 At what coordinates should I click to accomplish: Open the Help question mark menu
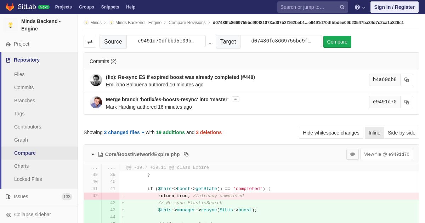pyautogui.click(x=360, y=7)
